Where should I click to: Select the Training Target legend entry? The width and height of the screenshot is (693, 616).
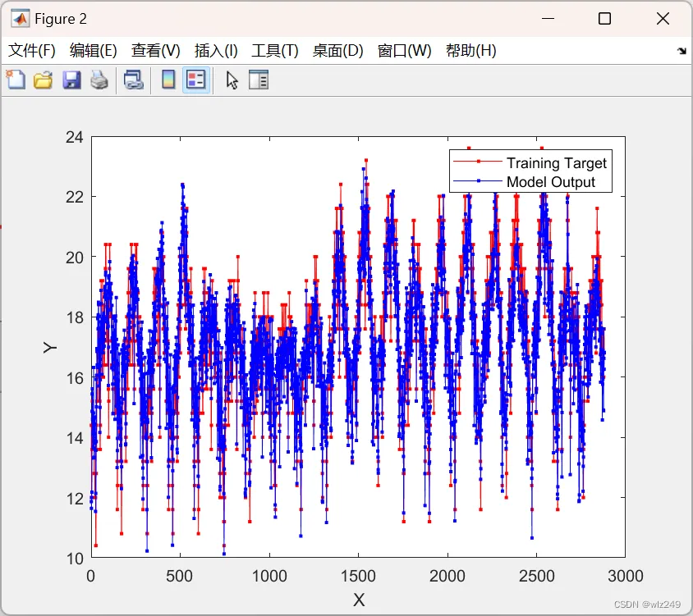point(556,163)
